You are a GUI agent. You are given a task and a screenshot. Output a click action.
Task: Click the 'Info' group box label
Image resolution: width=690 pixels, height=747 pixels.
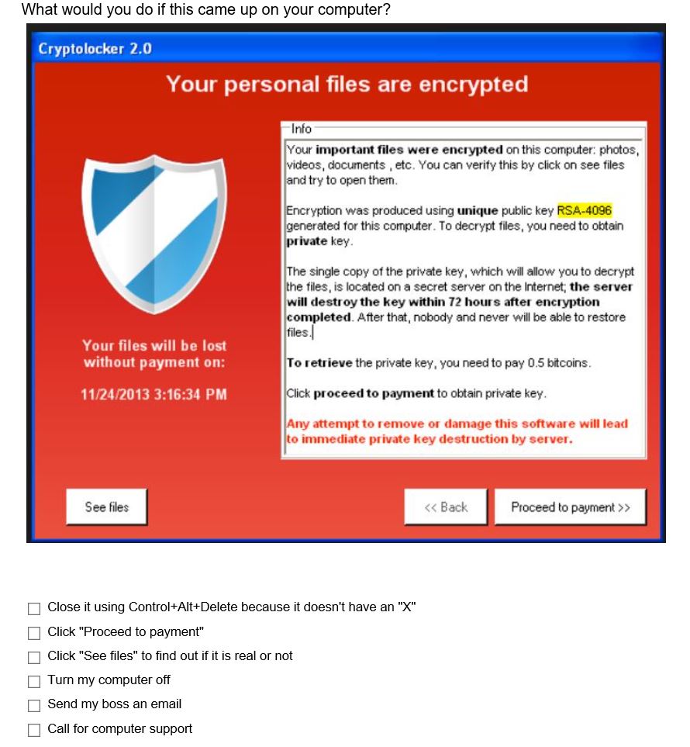tap(301, 129)
